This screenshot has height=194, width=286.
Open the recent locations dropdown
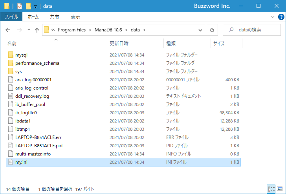click(29, 30)
